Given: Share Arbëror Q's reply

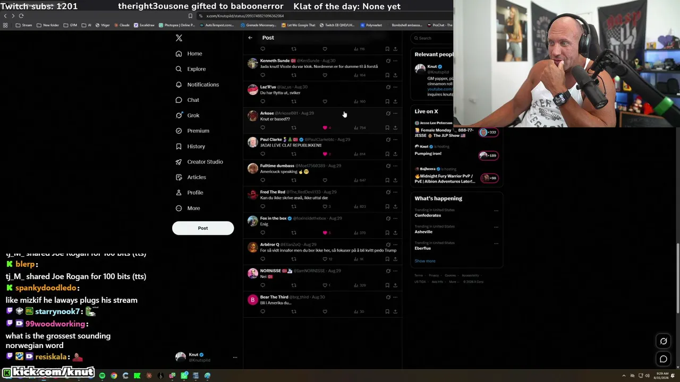Looking at the screenshot, I should pos(395,259).
